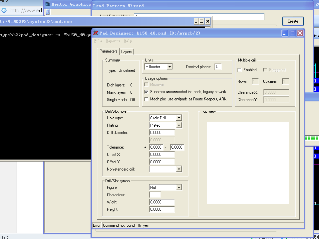Close the cmd.exe console window

pyautogui.click(x=207, y=21)
